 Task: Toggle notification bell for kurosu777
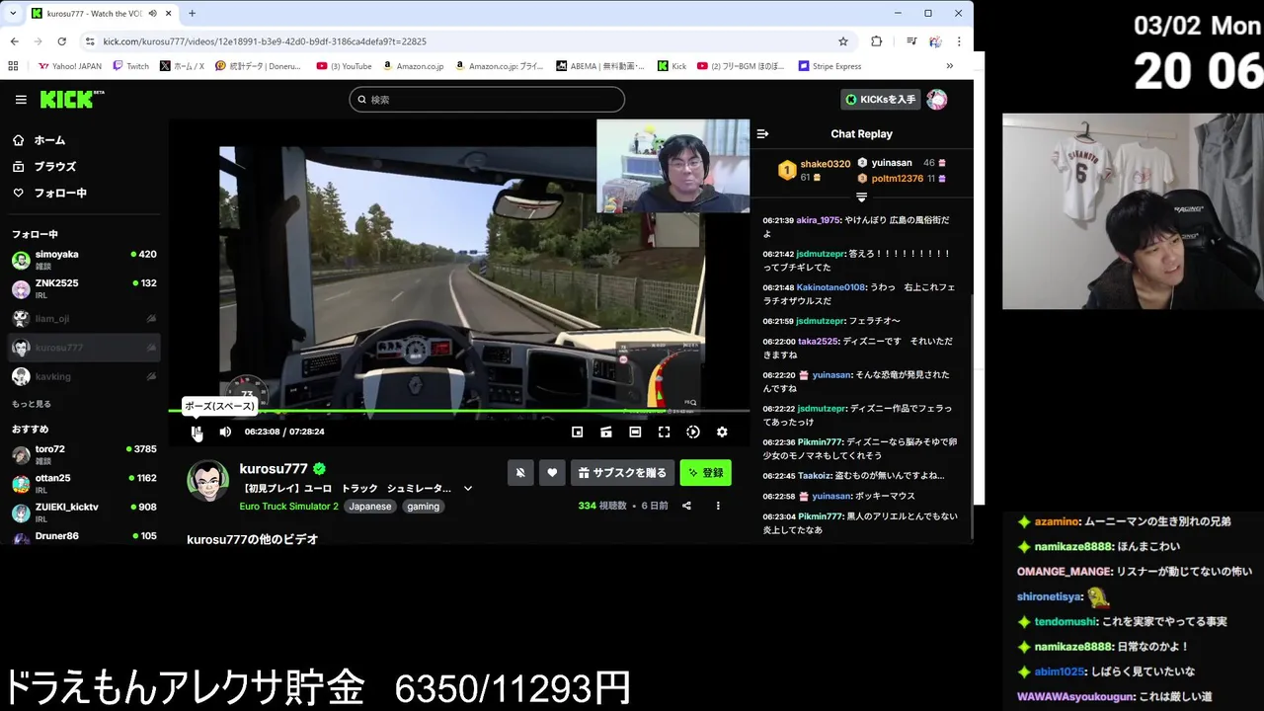click(520, 473)
